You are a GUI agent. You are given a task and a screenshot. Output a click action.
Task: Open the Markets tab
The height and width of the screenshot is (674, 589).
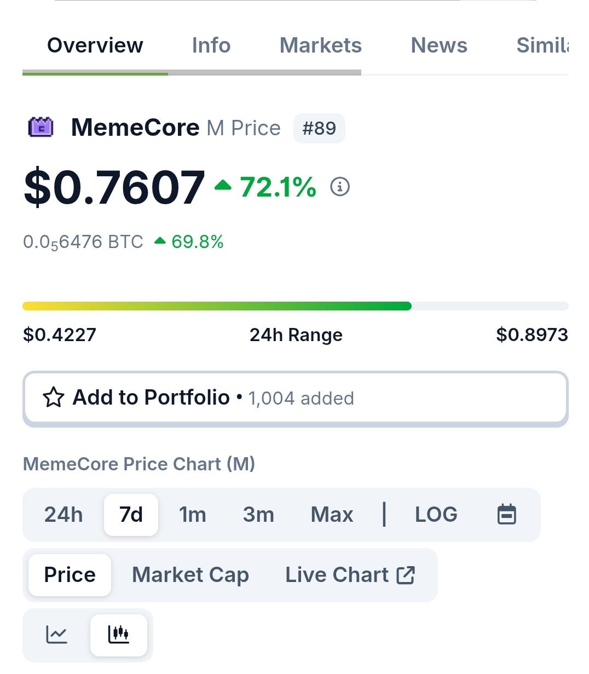(321, 45)
